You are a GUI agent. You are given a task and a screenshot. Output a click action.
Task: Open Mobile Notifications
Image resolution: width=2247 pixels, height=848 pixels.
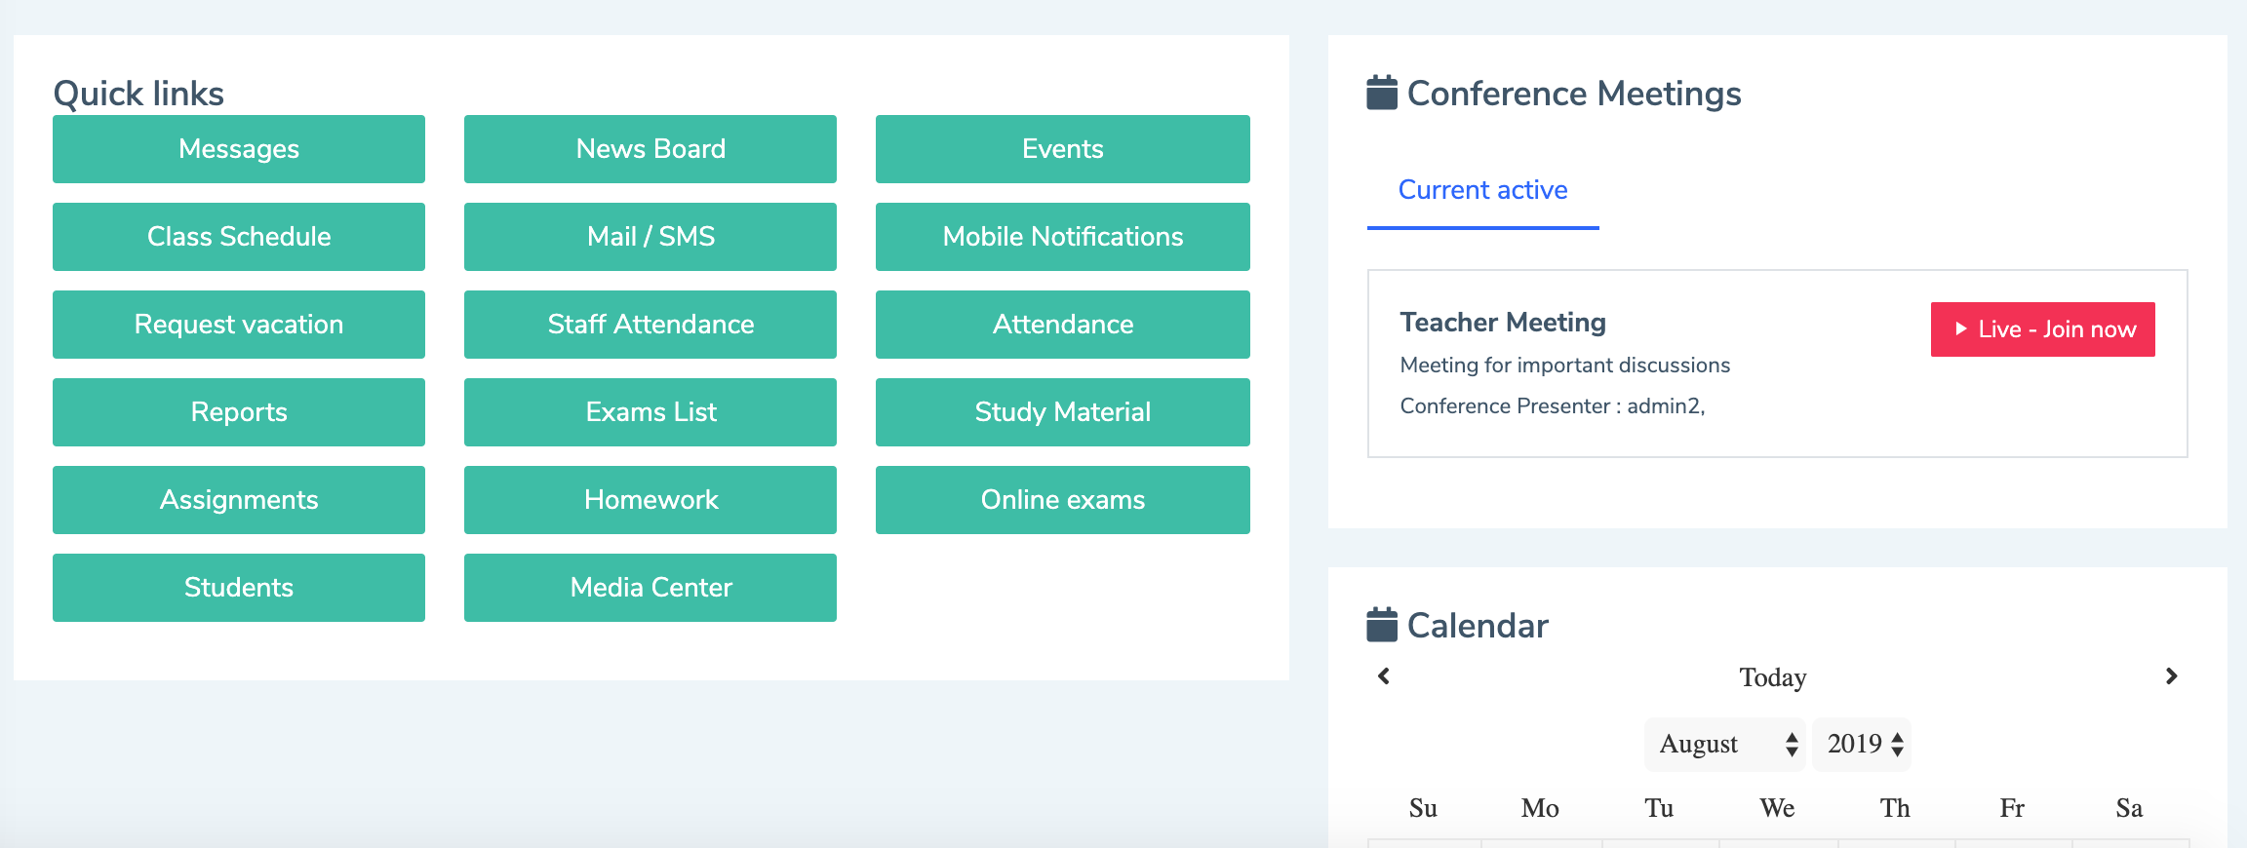coord(1062,237)
